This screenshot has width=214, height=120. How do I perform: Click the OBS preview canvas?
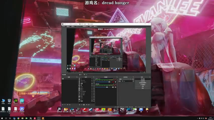pyautogui.click(x=106, y=50)
